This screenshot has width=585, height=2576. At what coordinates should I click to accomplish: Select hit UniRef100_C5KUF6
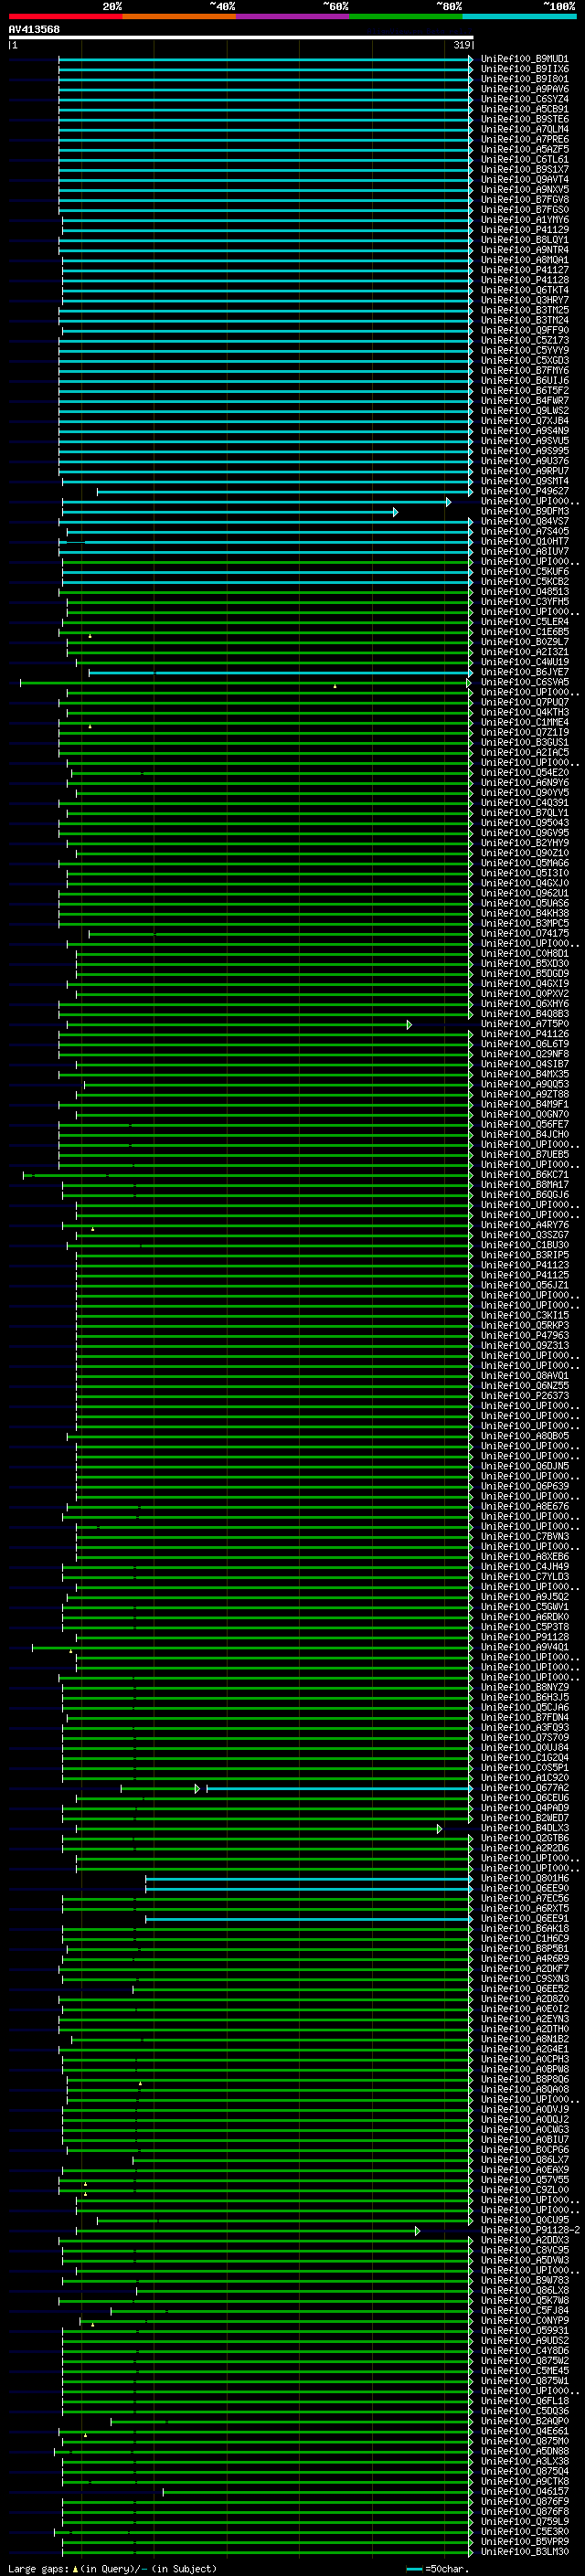tap(524, 572)
